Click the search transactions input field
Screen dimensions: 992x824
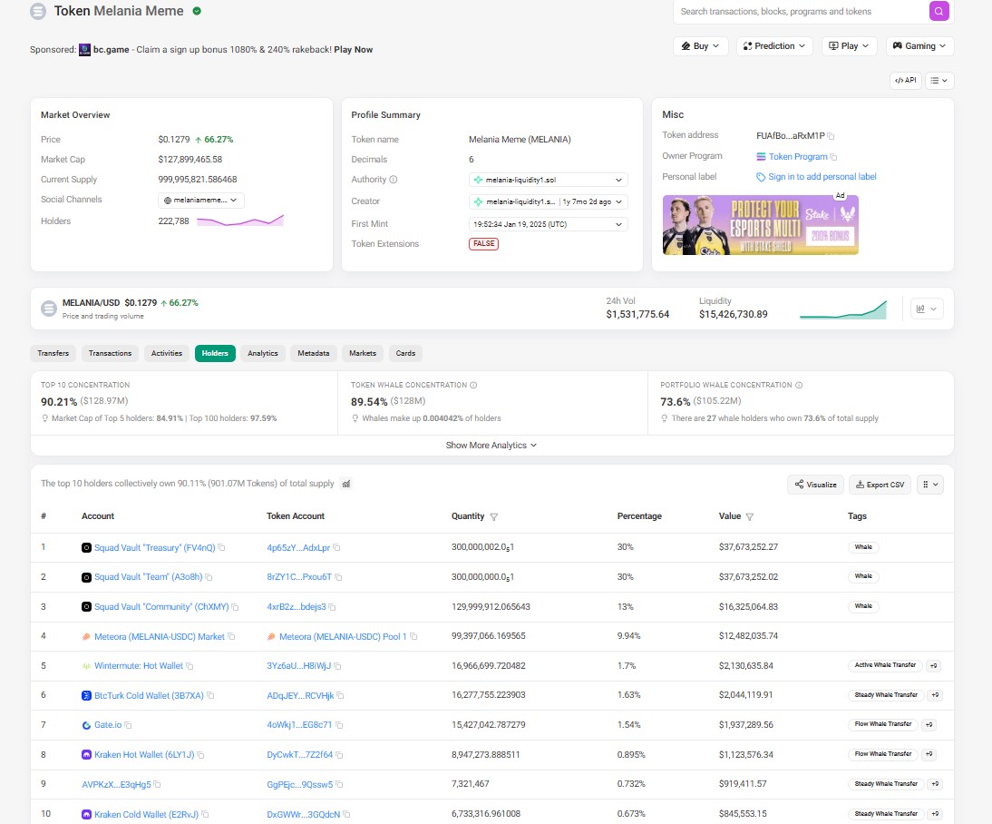(801, 12)
